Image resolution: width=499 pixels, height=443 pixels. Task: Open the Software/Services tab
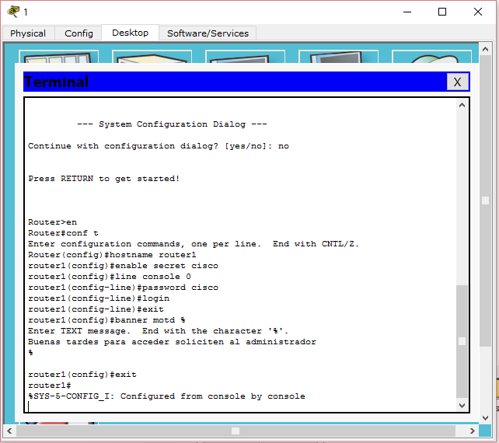[208, 33]
